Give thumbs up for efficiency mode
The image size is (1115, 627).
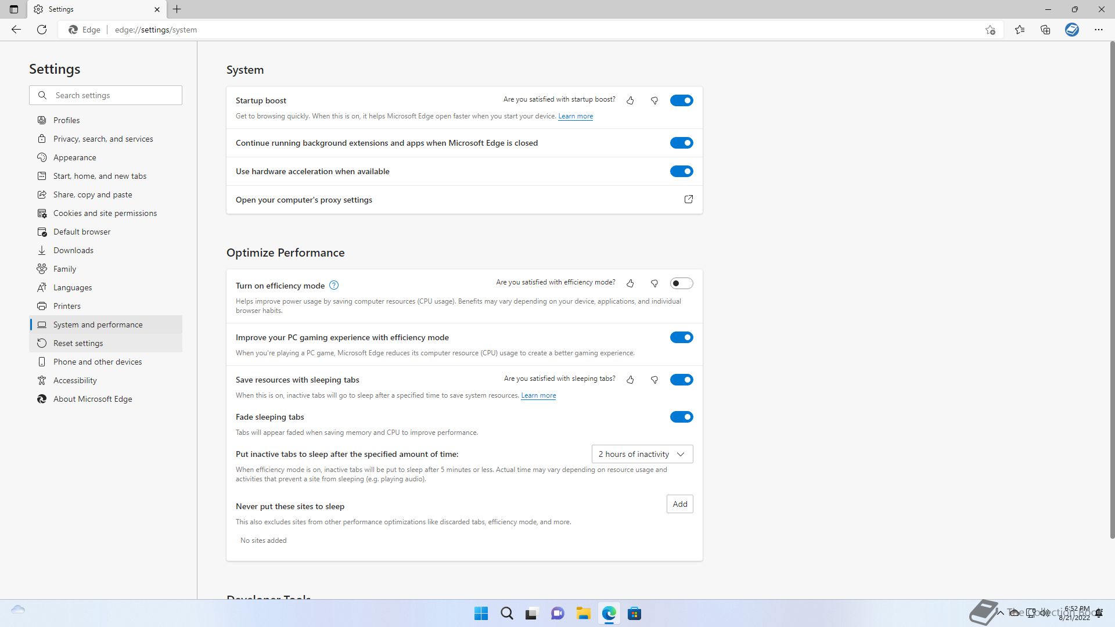[630, 283]
